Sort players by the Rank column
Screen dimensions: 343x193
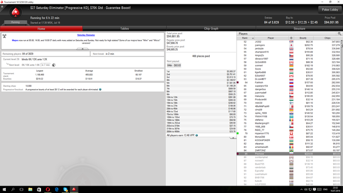point(245,38)
